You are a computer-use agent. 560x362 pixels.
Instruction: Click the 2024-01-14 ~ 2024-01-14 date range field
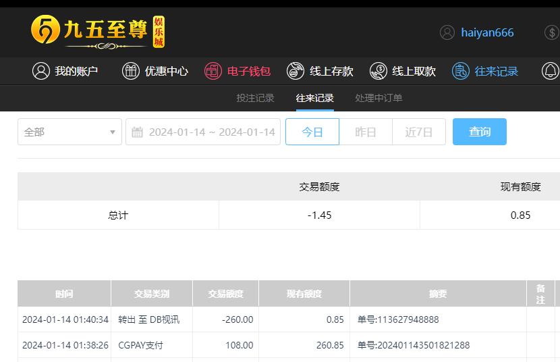[203, 132]
